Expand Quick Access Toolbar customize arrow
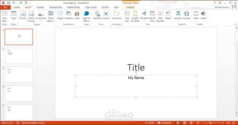 [x=30, y=3]
